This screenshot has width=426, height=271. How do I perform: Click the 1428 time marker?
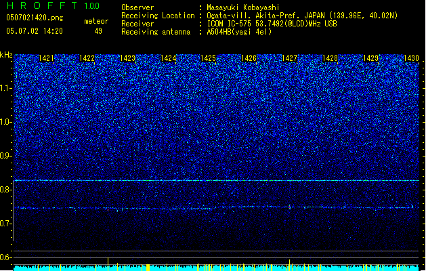coord(330,58)
